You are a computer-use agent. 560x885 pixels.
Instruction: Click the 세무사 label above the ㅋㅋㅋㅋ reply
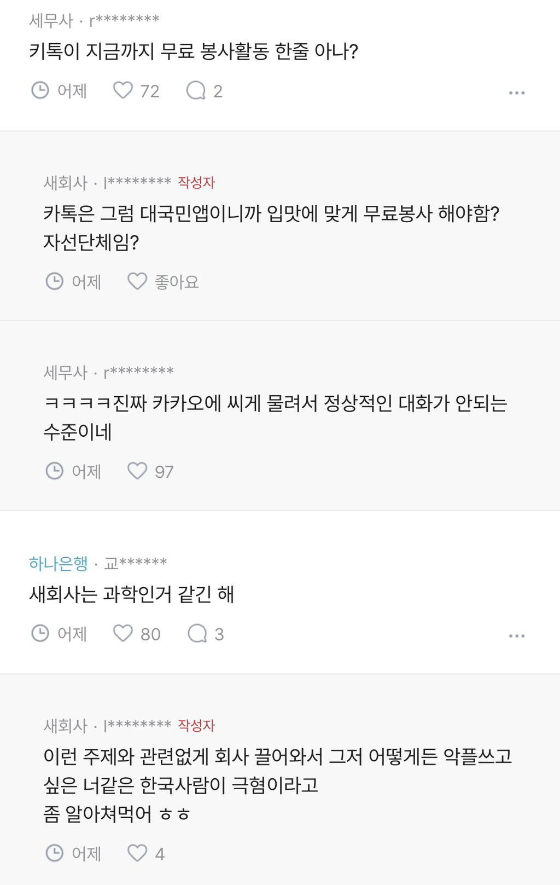click(x=65, y=372)
